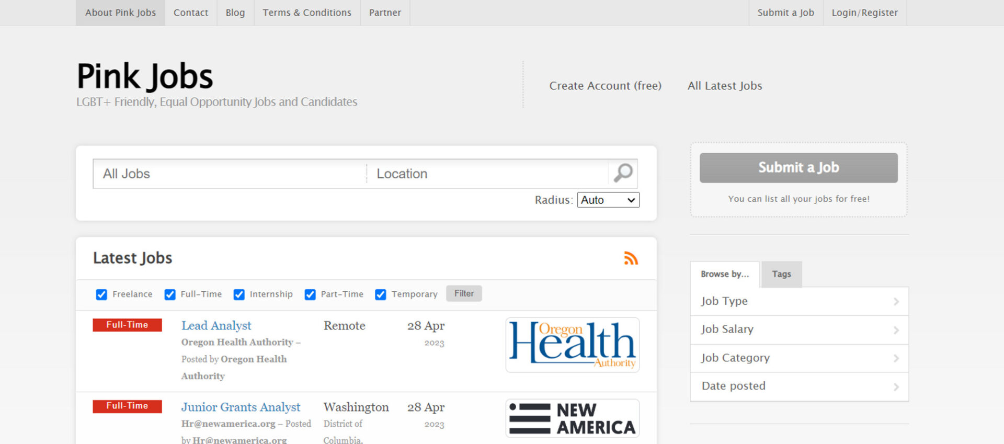This screenshot has width=1004, height=444.
Task: Click the Job Type chevron arrow
Action: [x=896, y=302]
